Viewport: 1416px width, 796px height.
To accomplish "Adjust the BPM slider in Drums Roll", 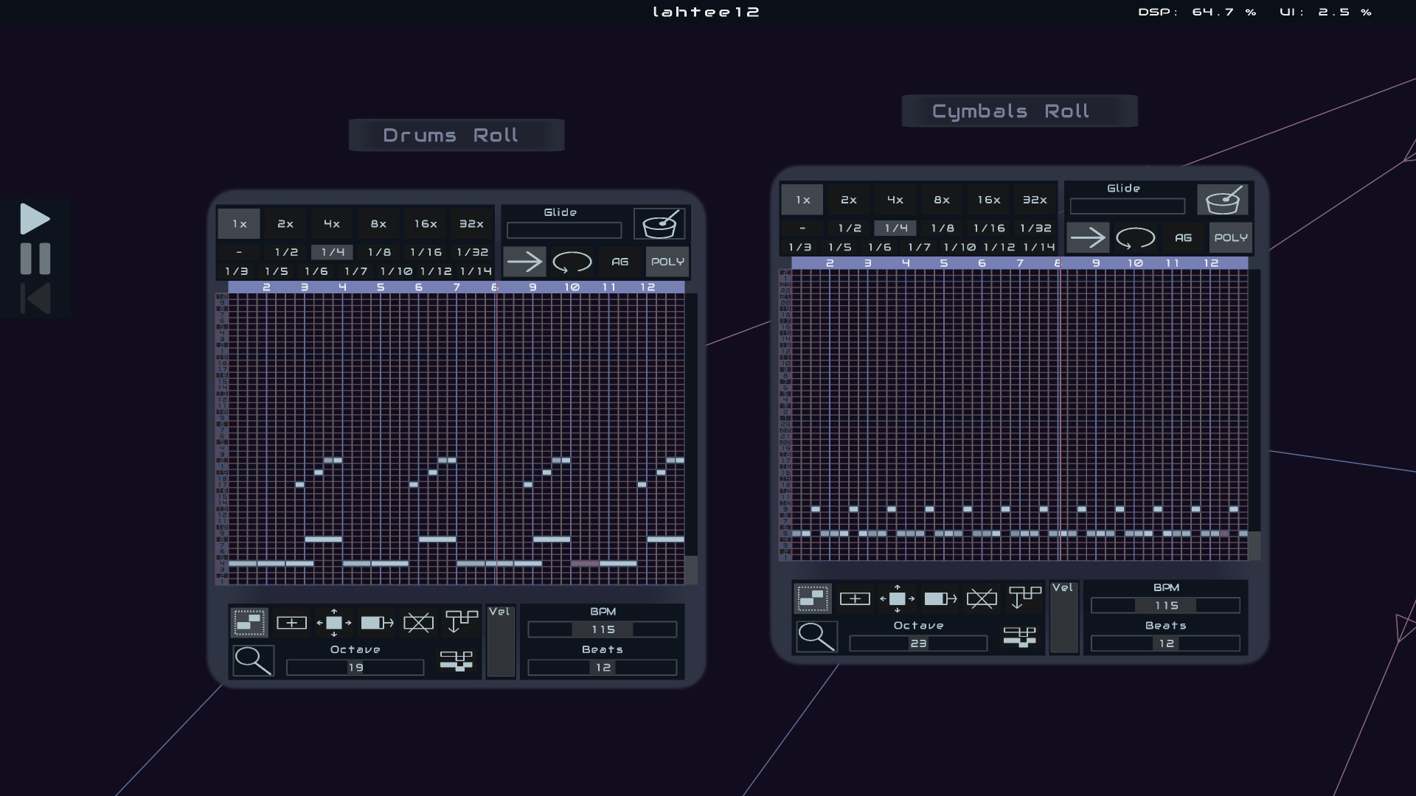I will pos(602,629).
